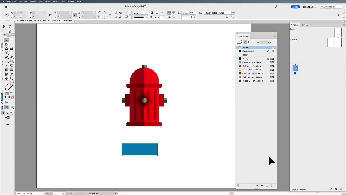Image resolution: width=346 pixels, height=195 pixels.
Task: Open the Effect menu
Action: tap(55, 2)
